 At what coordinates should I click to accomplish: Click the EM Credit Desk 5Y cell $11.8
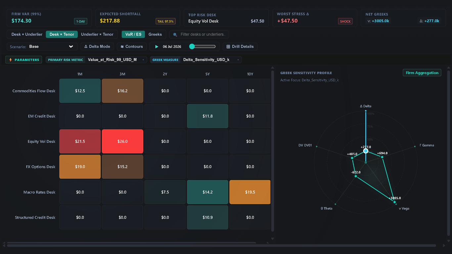coord(207,116)
